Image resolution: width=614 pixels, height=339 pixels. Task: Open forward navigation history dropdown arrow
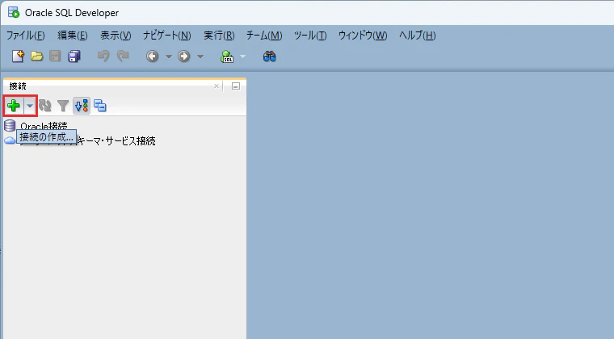pos(200,56)
